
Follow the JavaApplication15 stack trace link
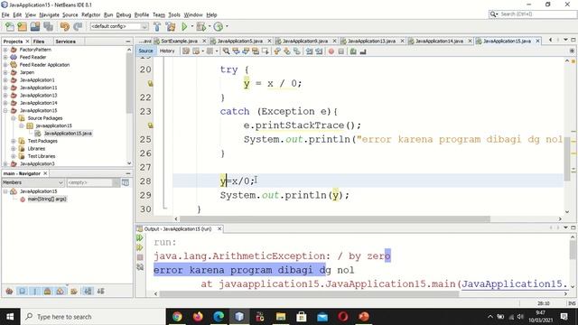click(x=514, y=284)
